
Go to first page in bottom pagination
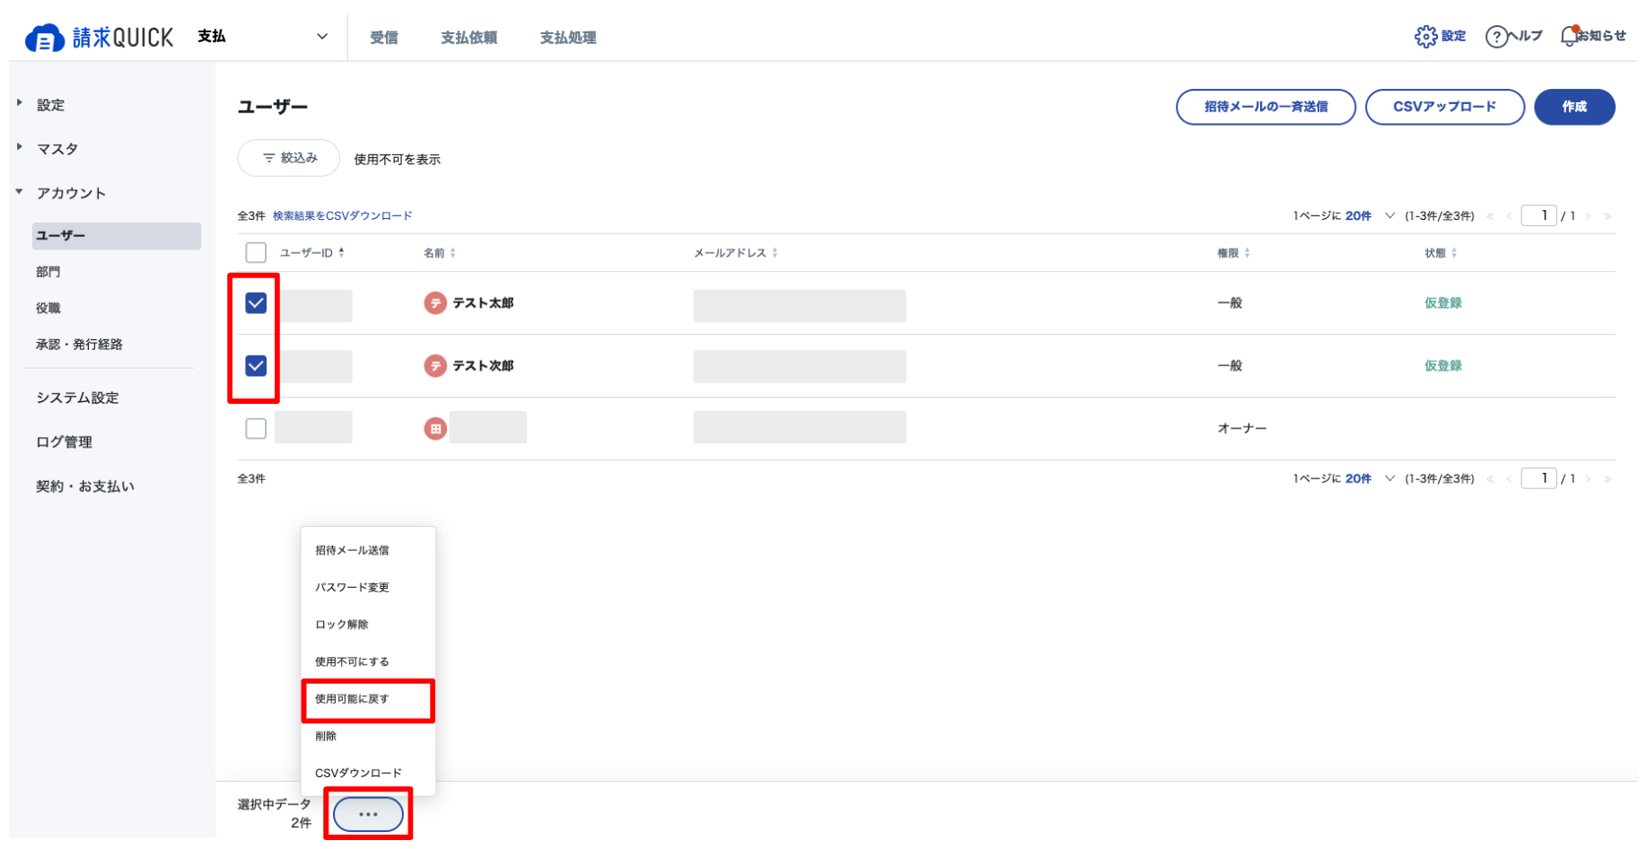pyautogui.click(x=1491, y=479)
